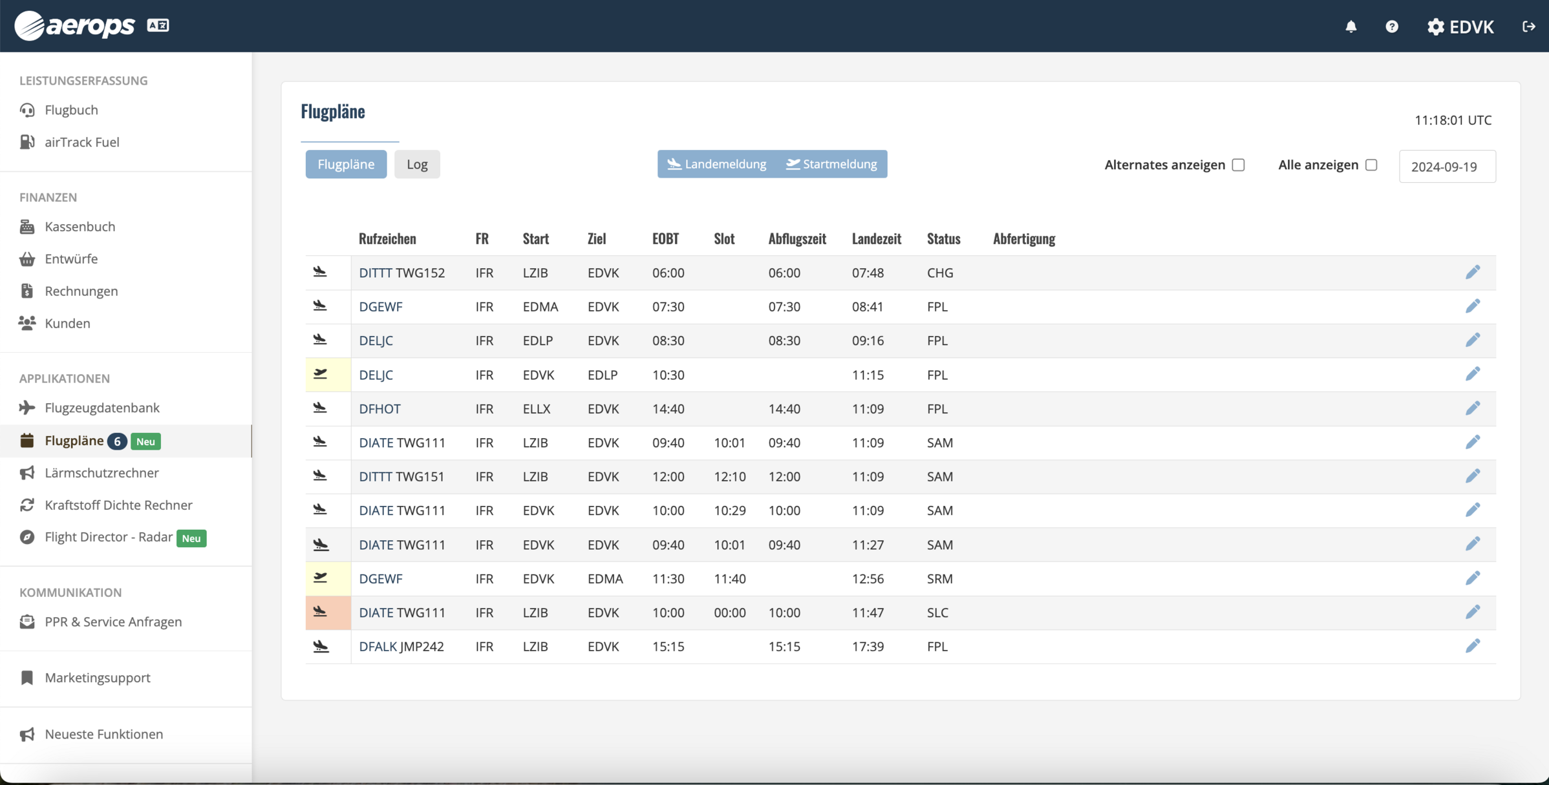
Task: Open DFALK aircraft link
Action: pos(378,647)
